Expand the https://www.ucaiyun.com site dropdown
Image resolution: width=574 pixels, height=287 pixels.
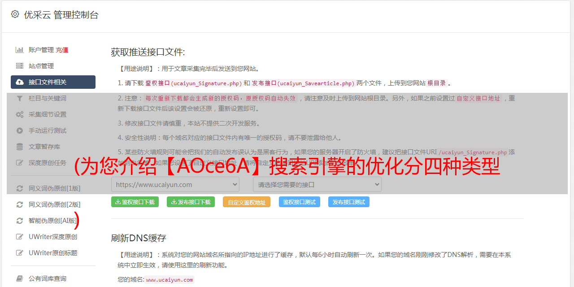(x=175, y=184)
